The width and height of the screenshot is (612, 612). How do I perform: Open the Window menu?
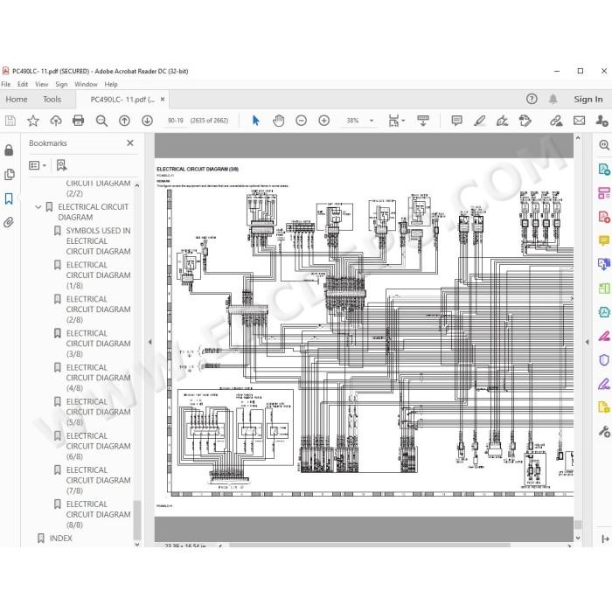click(86, 84)
